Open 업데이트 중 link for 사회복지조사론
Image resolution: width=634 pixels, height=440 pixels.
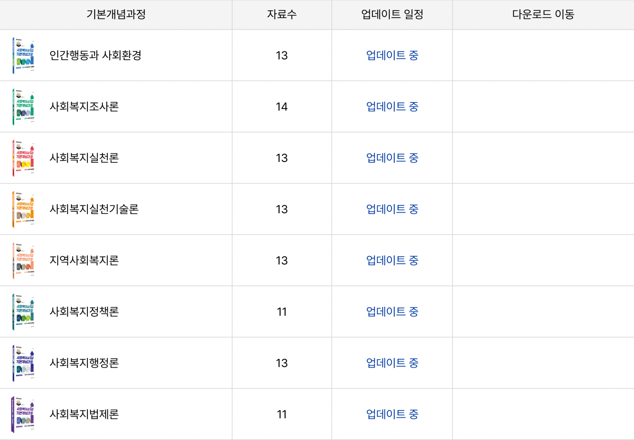tap(392, 107)
